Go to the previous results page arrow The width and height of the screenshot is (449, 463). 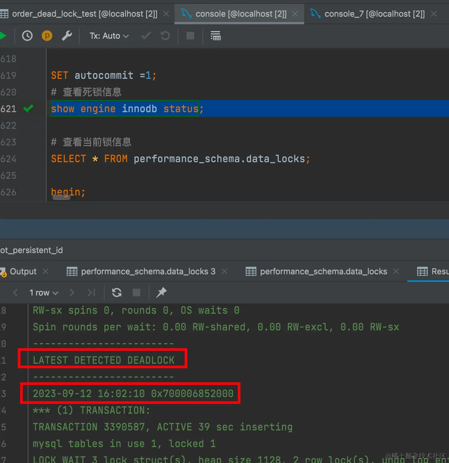click(x=16, y=293)
